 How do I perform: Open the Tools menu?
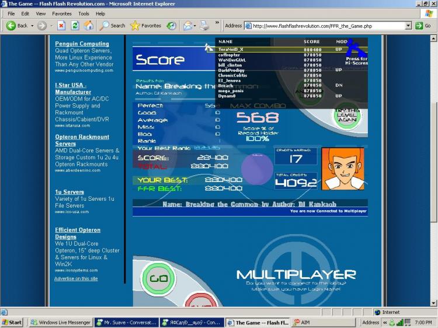(x=84, y=13)
